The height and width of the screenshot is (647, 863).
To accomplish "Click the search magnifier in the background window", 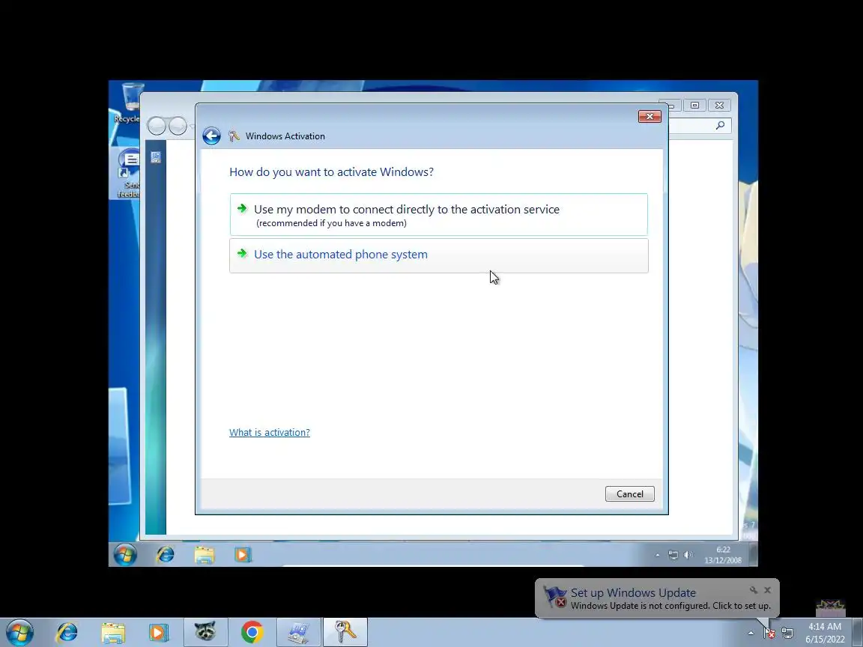I will tap(720, 126).
